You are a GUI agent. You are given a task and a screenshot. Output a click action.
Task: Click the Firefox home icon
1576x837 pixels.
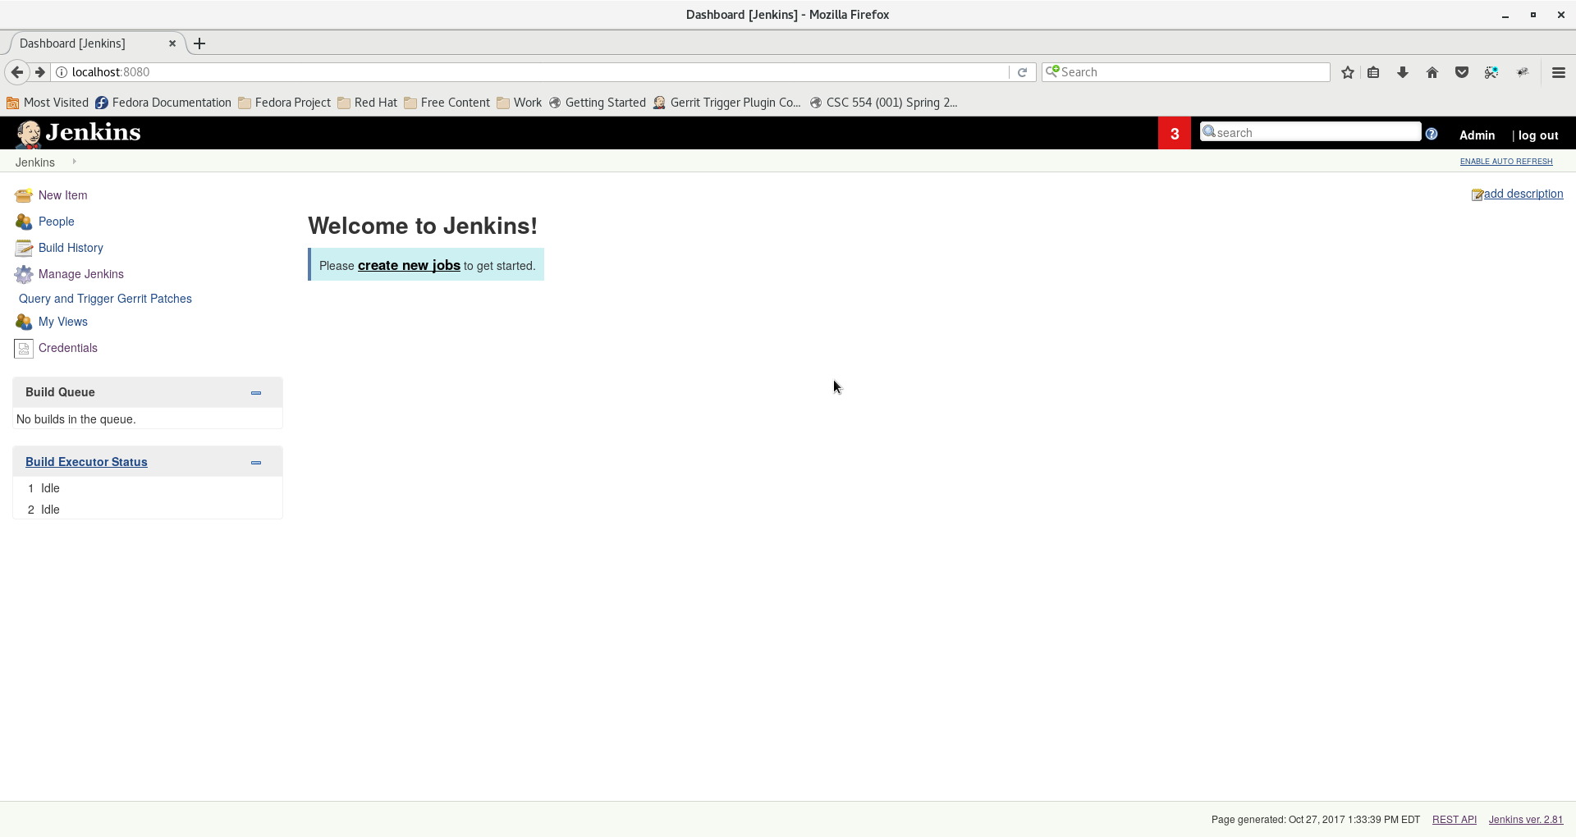[x=1432, y=72]
